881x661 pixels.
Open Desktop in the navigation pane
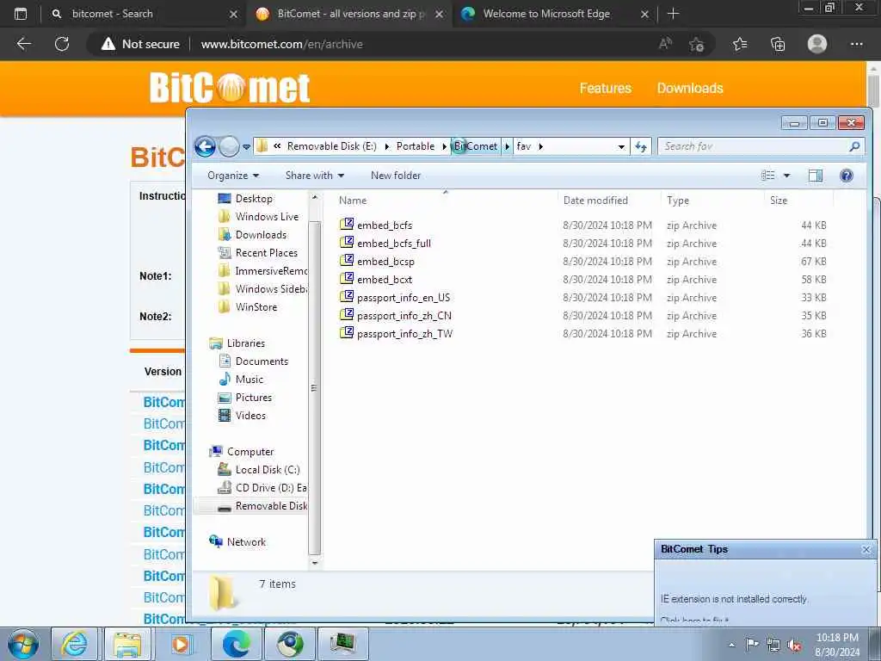click(x=254, y=199)
